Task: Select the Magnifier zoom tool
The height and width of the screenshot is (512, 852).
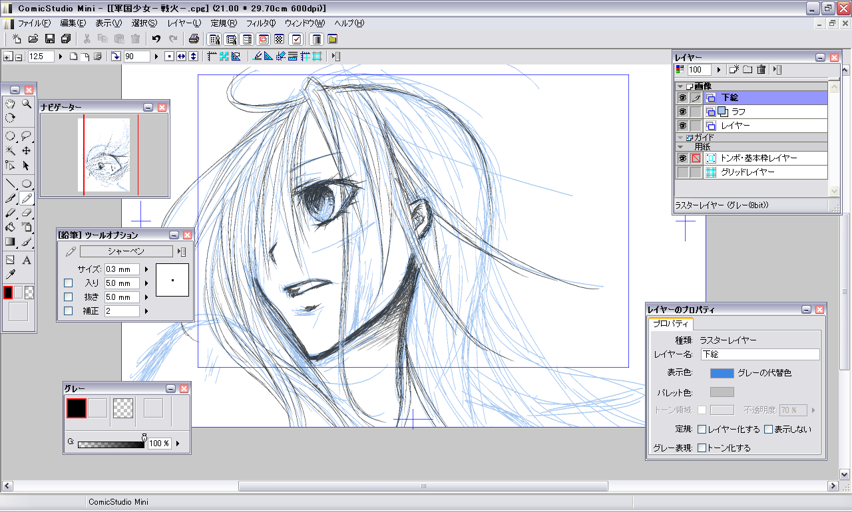Action: pyautogui.click(x=27, y=103)
